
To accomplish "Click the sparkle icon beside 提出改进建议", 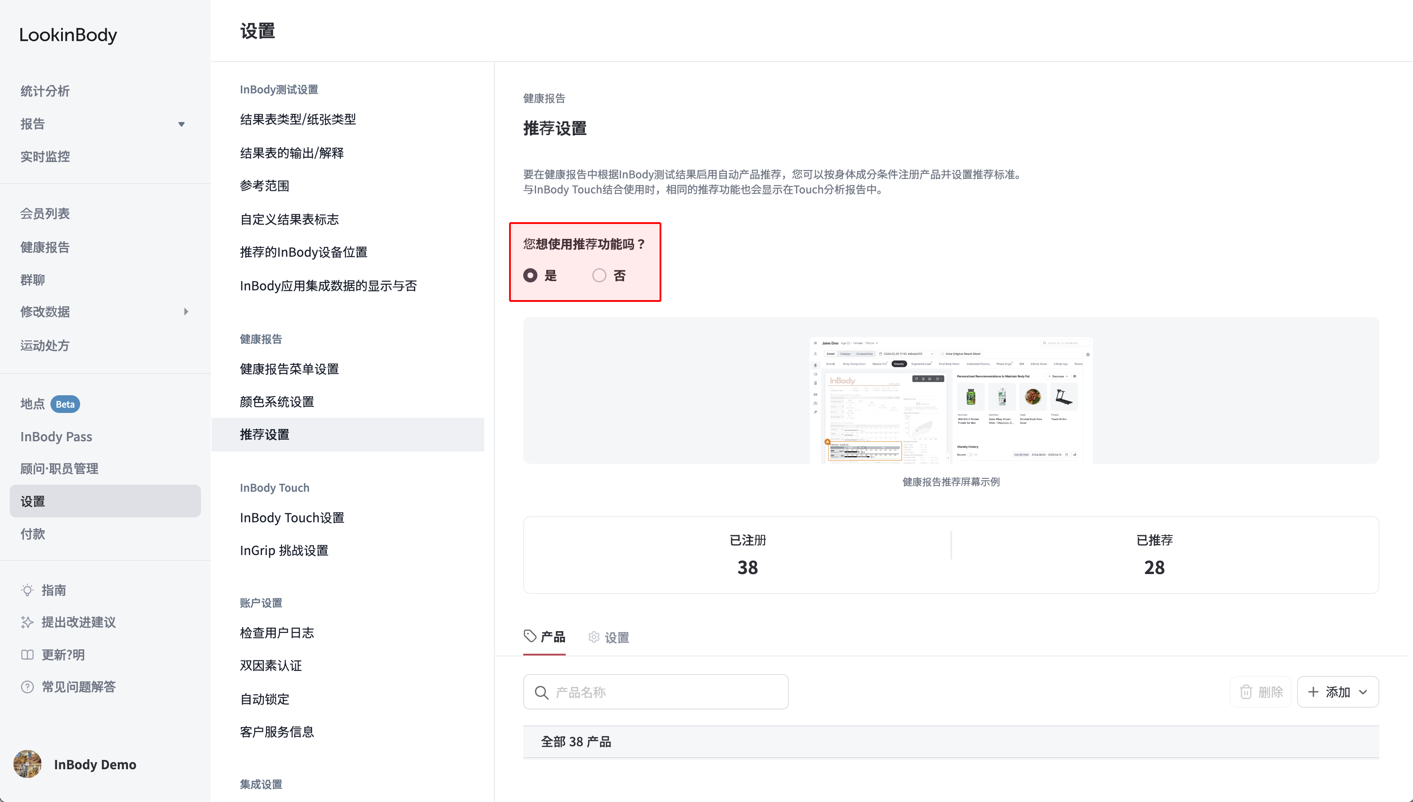I will click(27, 622).
